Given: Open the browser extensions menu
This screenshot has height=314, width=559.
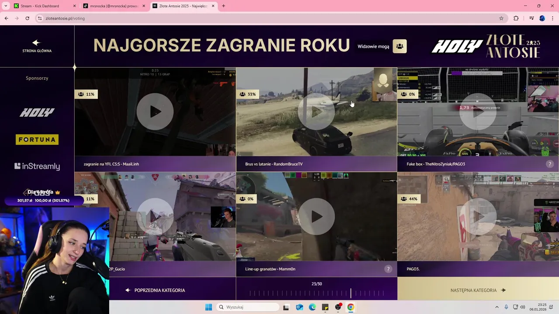Looking at the screenshot, I should 516,18.
